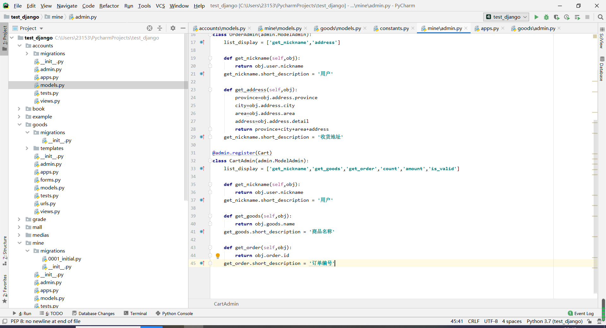Screen dimensions: 606x328
Task: Click Python 3.7 interpreter selector
Action: tap(555, 321)
